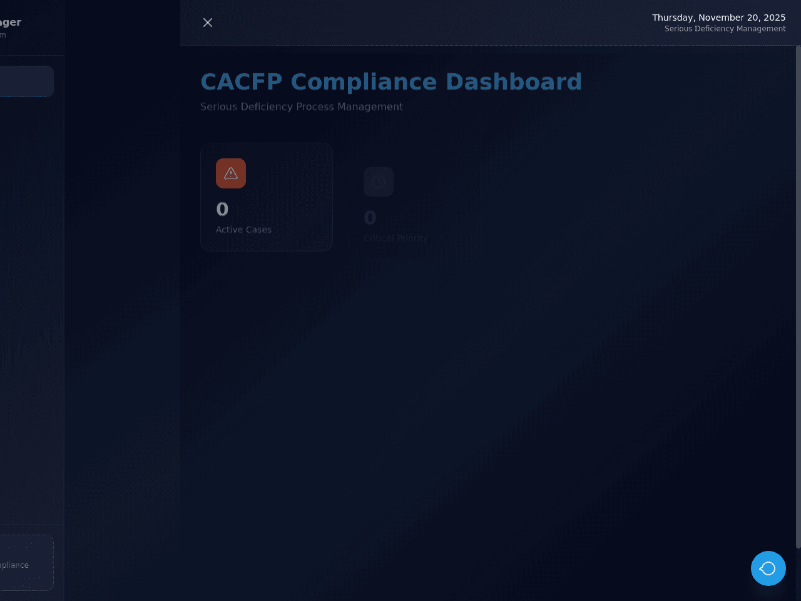Click the CACFP Compliance Dashboard heading
This screenshot has width=801, height=601.
pyautogui.click(x=391, y=82)
